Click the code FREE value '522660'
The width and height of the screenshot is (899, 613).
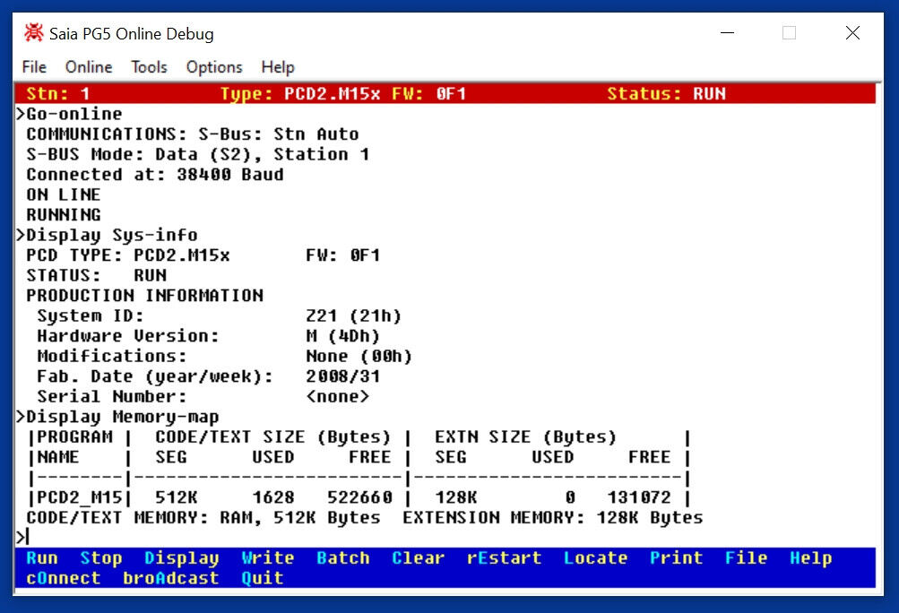tap(359, 497)
